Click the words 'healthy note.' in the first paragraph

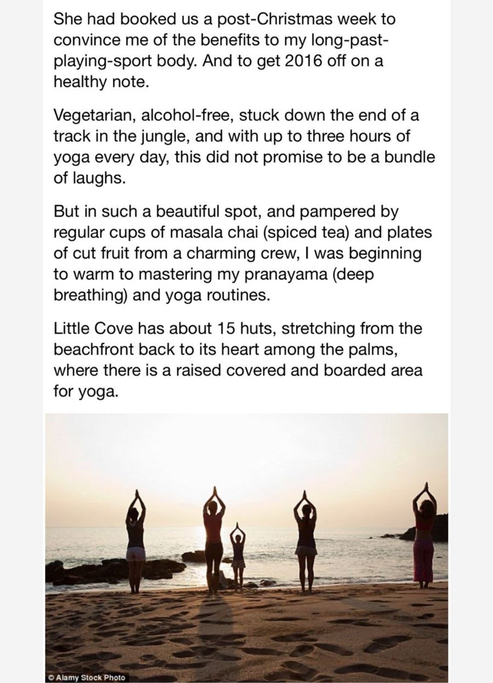[x=101, y=82]
